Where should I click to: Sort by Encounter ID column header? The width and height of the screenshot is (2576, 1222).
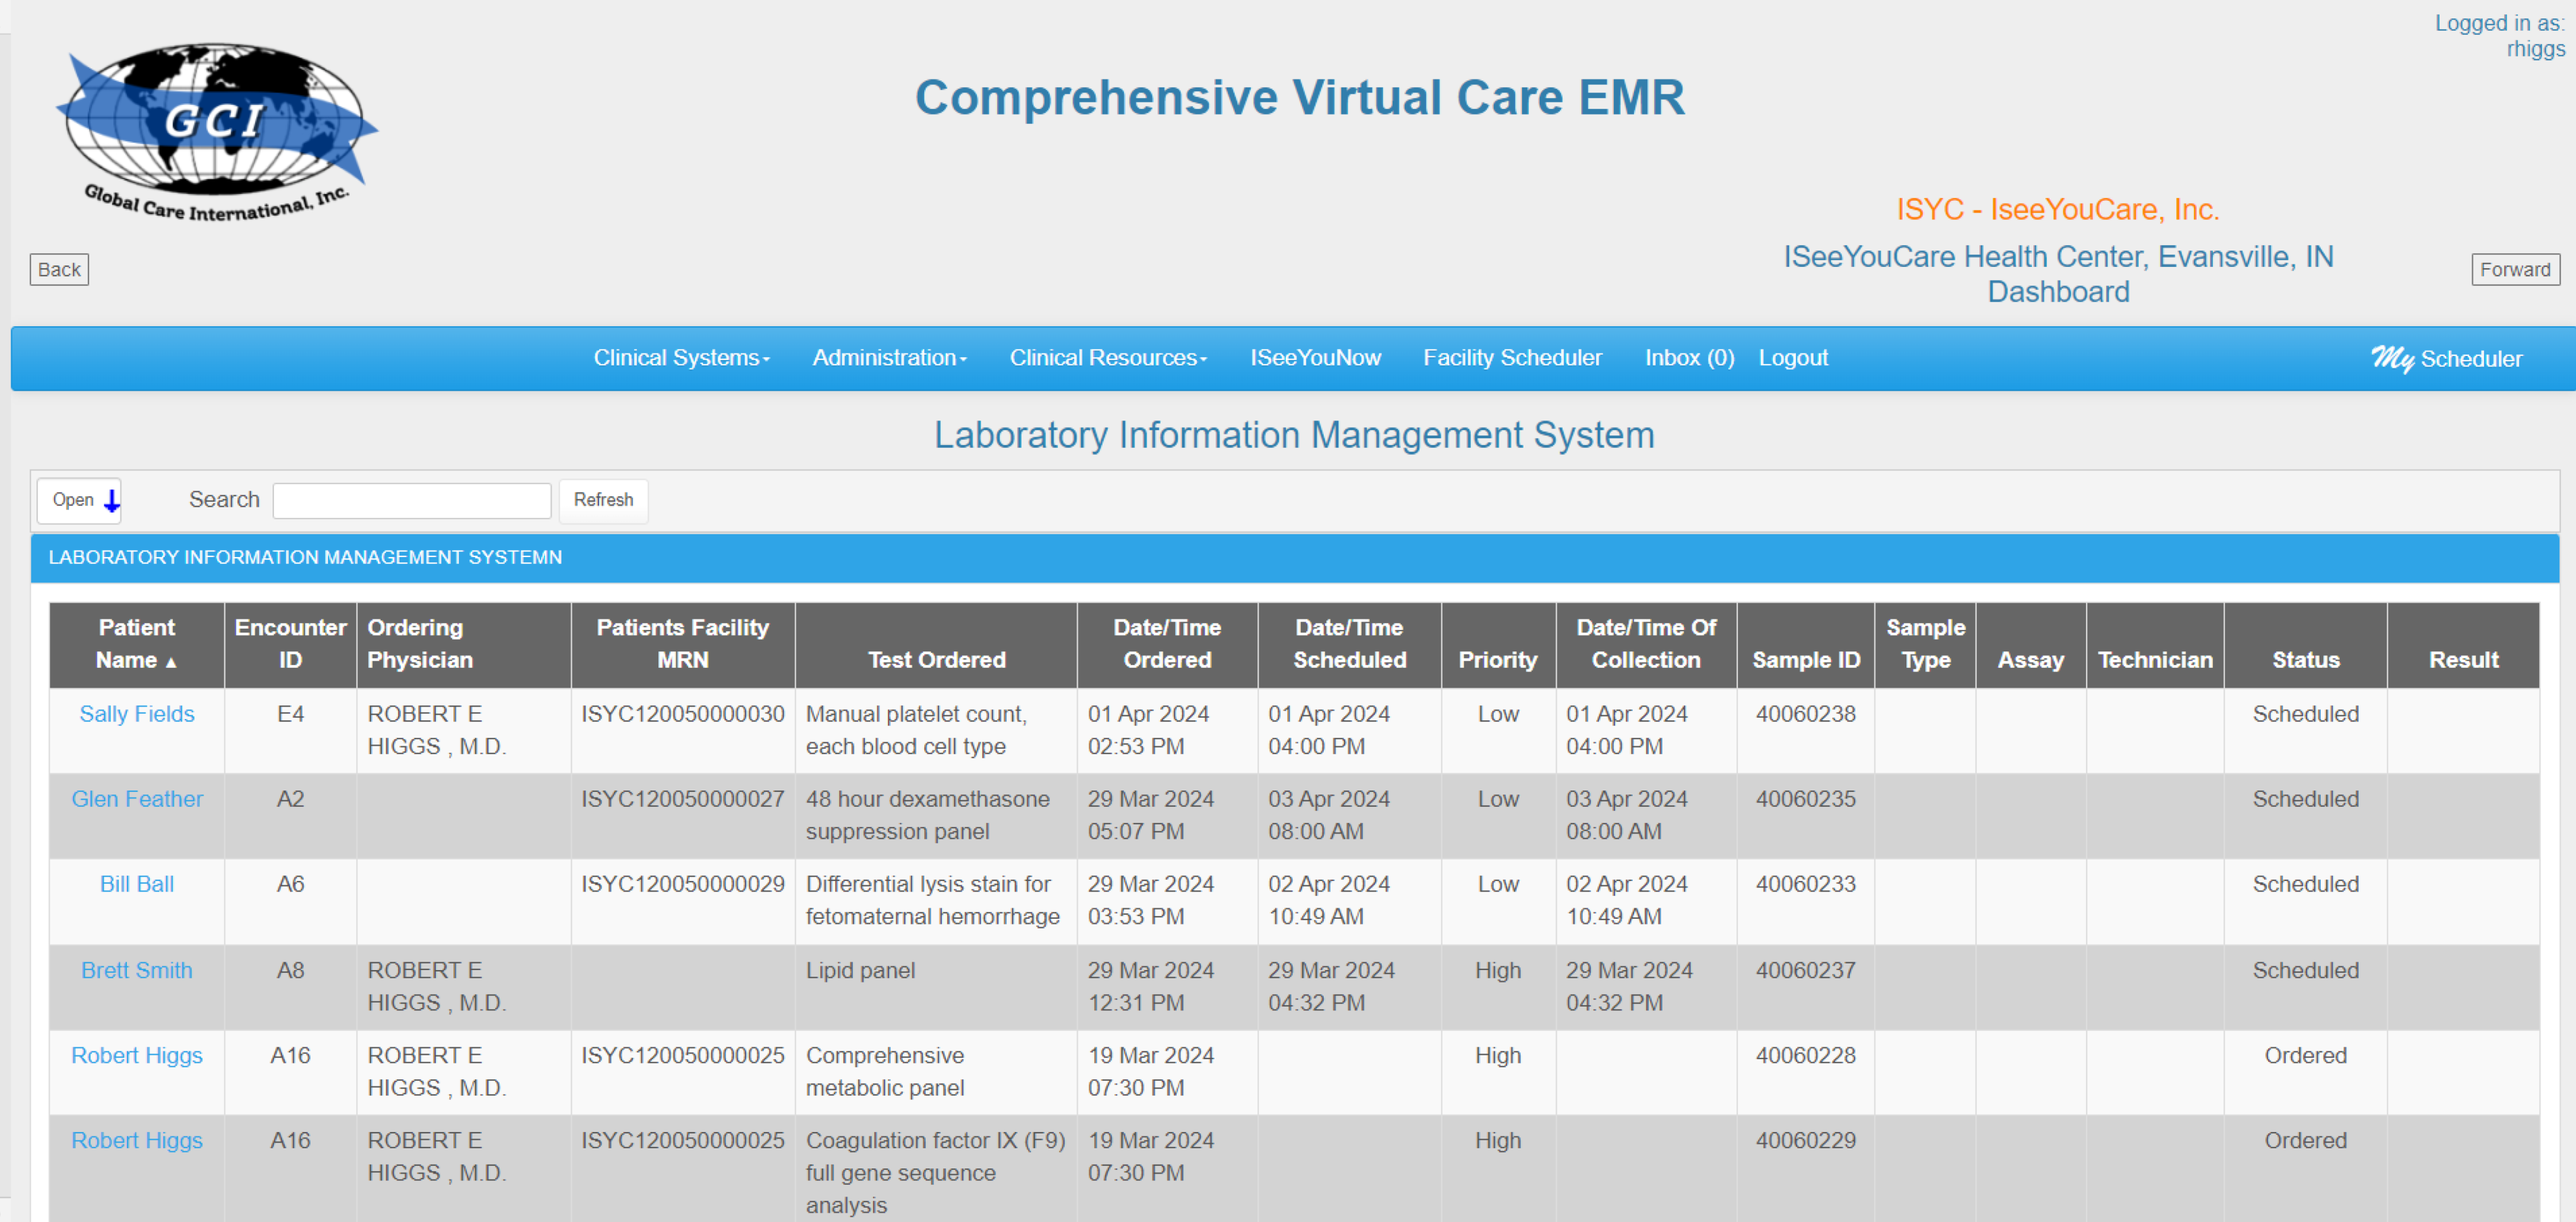290,644
